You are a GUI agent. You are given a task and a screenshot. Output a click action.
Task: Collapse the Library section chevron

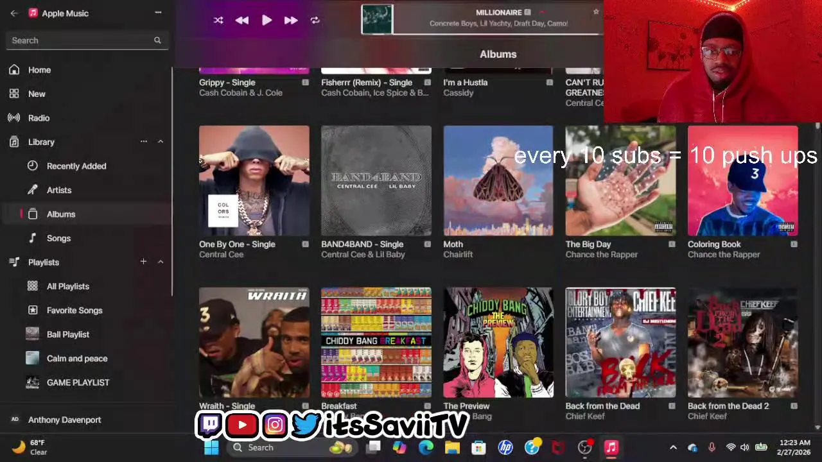pos(161,142)
